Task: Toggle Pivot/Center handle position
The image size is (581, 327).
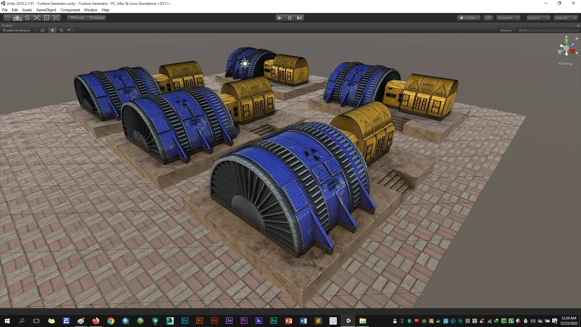Action: point(77,18)
